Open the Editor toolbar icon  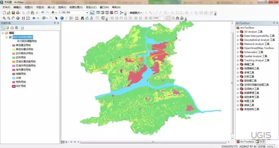pos(92,13)
